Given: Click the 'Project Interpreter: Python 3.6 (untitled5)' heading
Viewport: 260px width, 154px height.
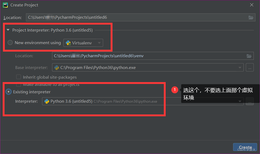Looking at the screenshot, I should pos(52,30).
